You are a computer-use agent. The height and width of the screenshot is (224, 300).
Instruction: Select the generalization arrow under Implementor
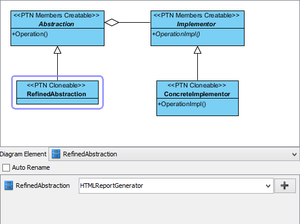[197, 63]
